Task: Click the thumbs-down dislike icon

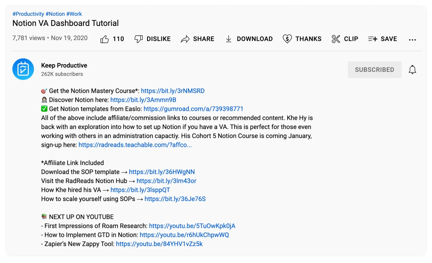Action: (x=139, y=39)
